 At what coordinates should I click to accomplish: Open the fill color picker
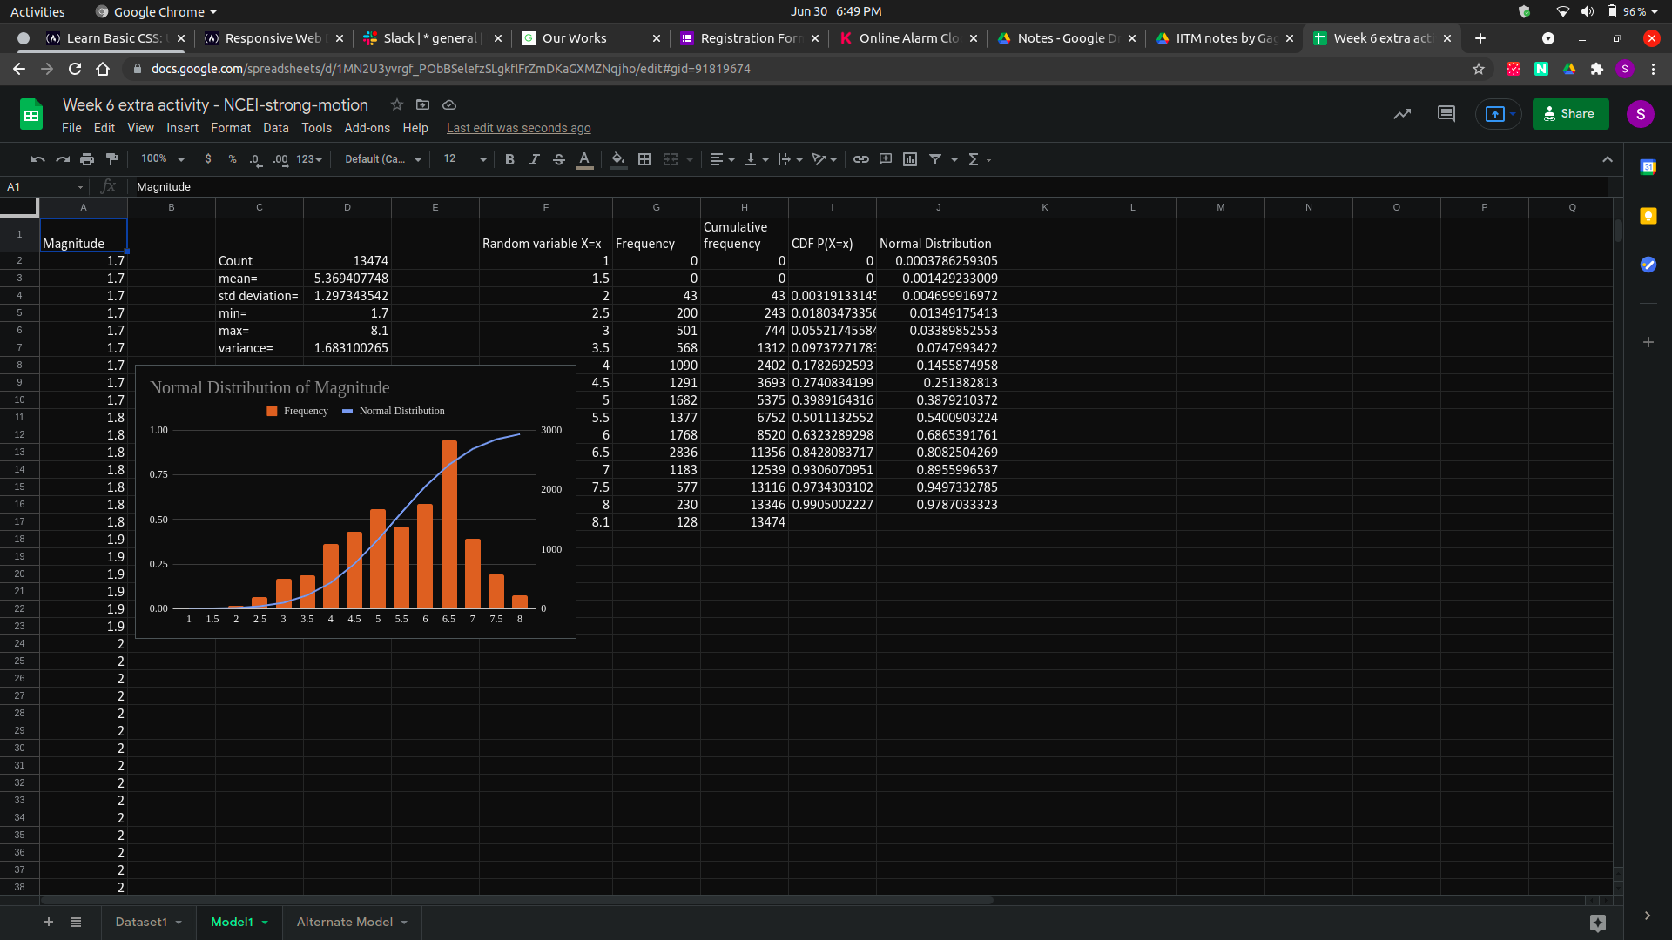pos(617,159)
